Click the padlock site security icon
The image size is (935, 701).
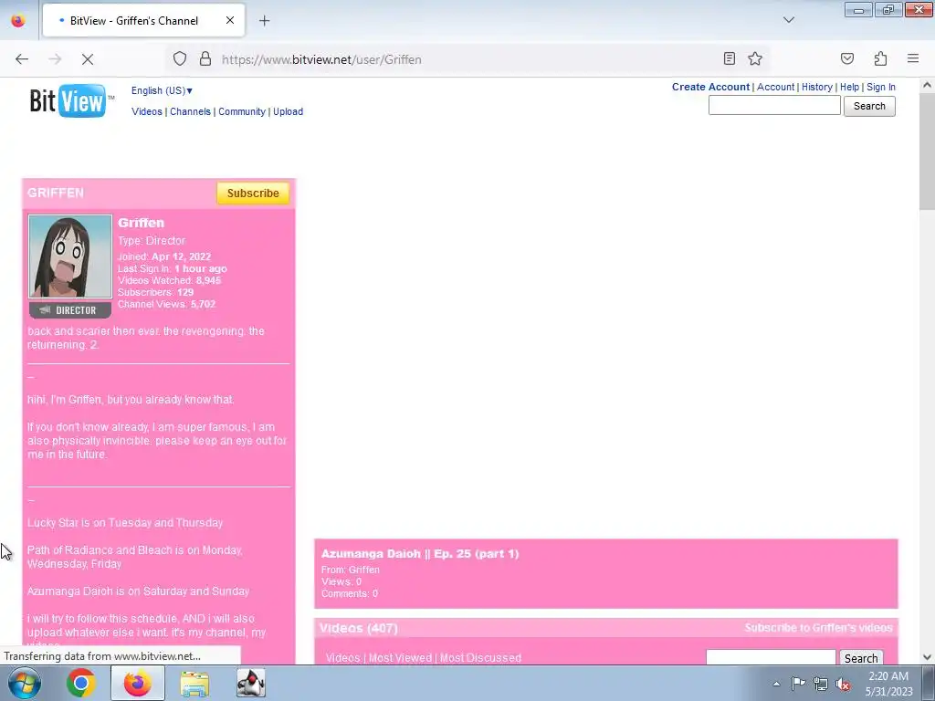click(205, 59)
